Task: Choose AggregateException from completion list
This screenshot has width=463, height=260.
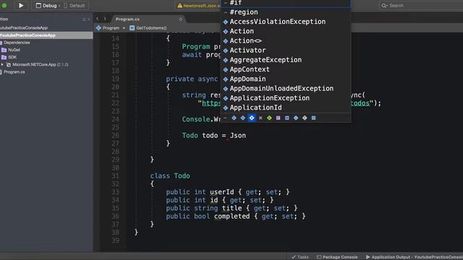Action: pyautogui.click(x=286, y=59)
